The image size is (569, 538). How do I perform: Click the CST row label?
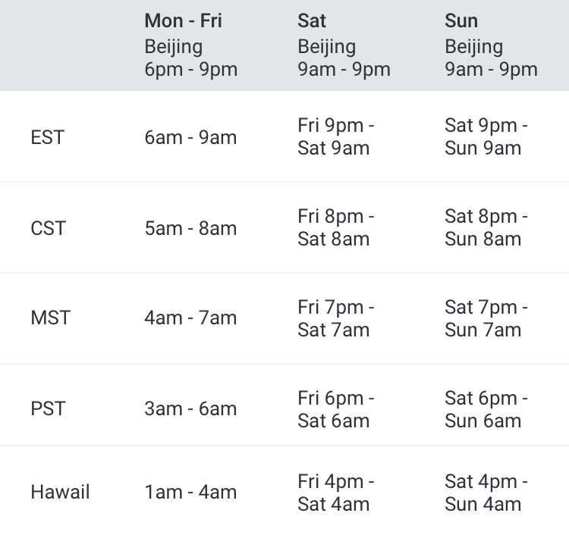click(x=49, y=228)
